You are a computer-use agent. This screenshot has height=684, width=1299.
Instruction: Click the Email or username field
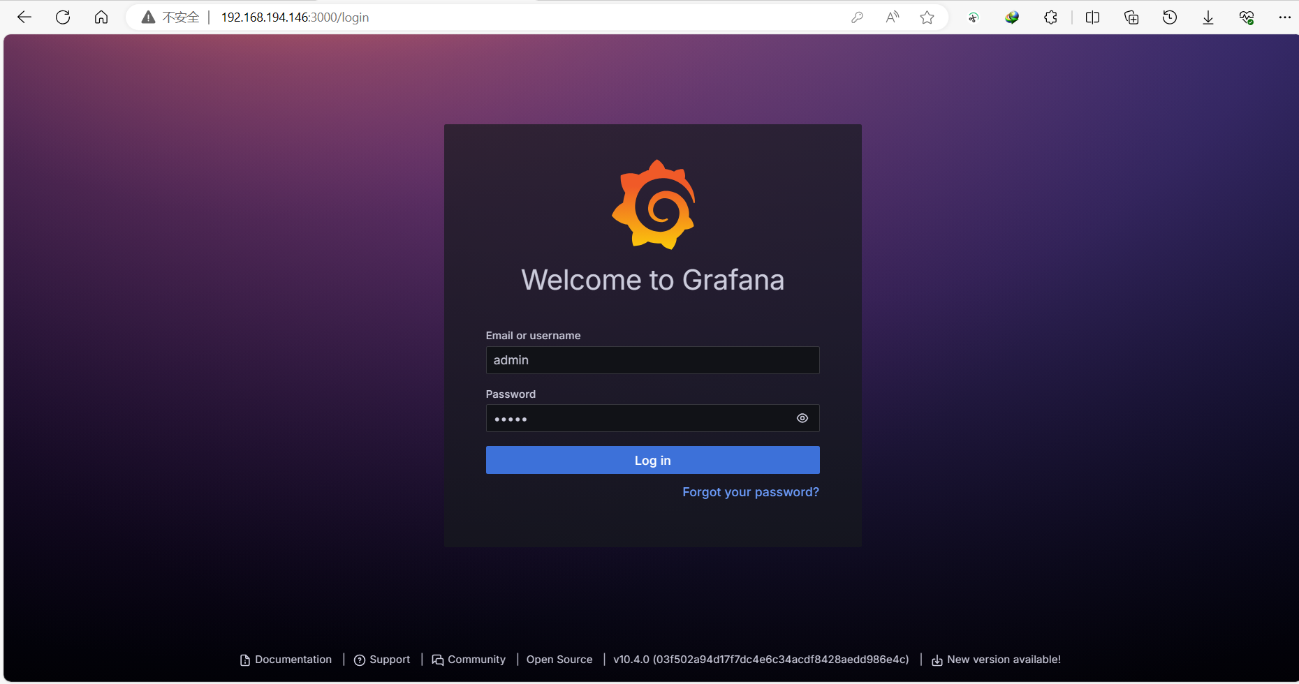(652, 360)
